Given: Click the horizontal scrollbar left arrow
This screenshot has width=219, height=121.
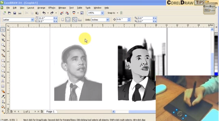Looking at the screenshot, I should click(x=114, y=112).
